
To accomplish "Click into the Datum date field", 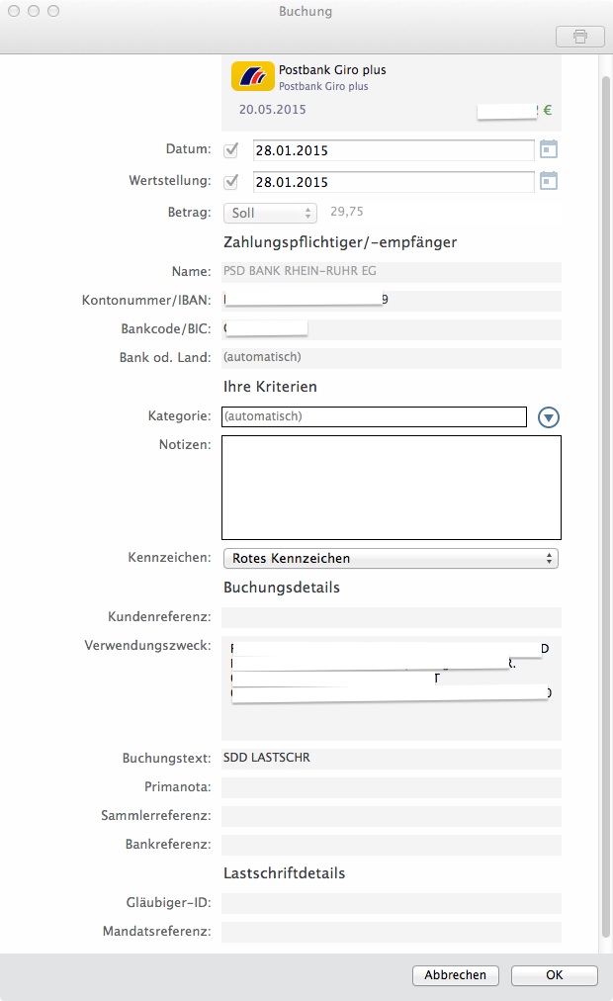I will click(x=393, y=150).
